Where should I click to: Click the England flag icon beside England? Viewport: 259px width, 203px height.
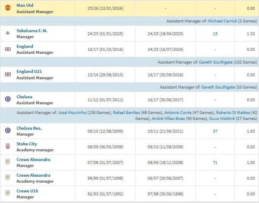click(8, 49)
